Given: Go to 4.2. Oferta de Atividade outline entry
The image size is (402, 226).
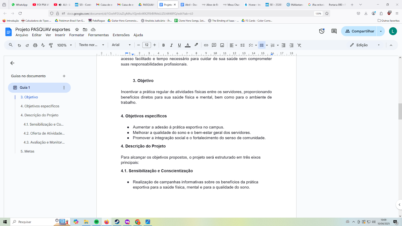Looking at the screenshot, I should pos(44,133).
